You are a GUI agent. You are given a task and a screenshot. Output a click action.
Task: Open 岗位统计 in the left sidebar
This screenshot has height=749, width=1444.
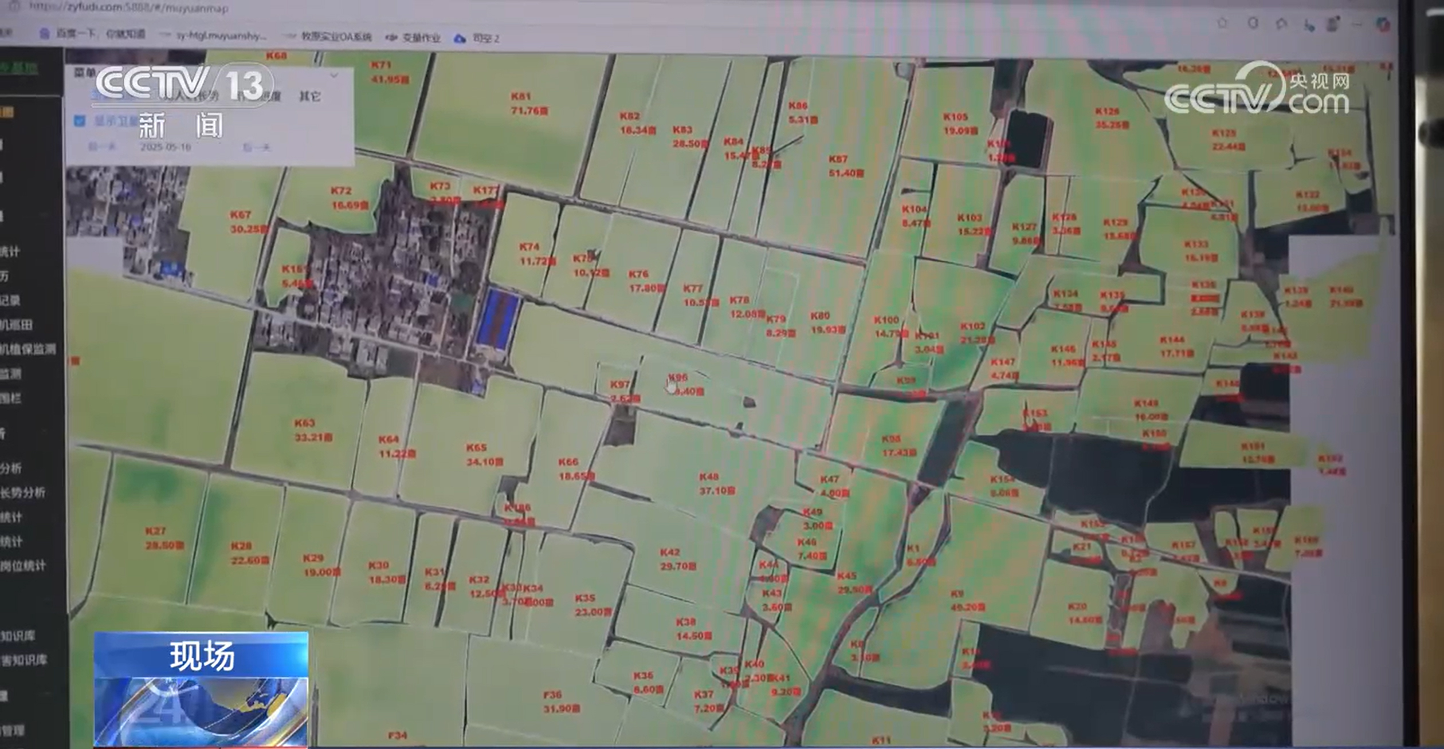(22, 566)
